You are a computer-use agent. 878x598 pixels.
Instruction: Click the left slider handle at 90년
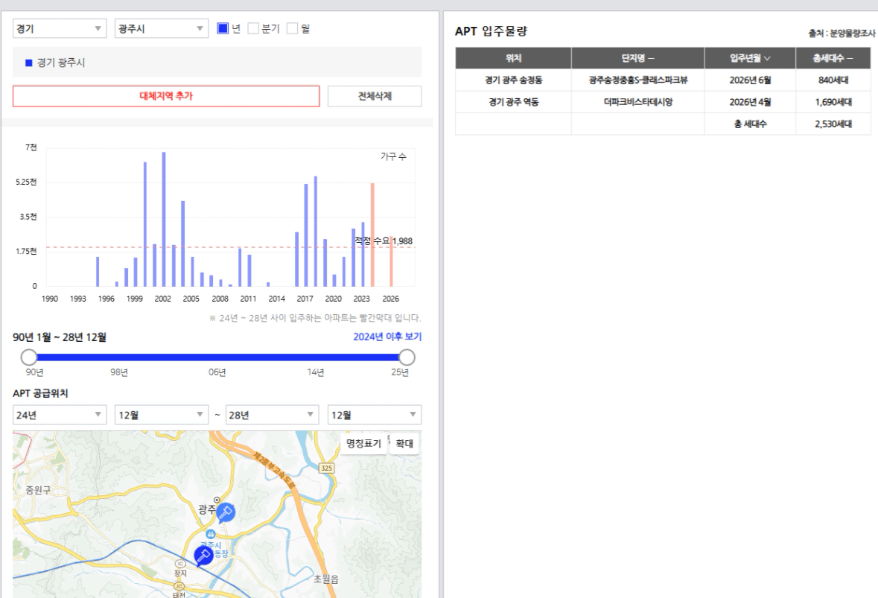(x=28, y=357)
